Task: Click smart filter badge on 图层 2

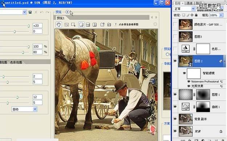Action: point(221,61)
